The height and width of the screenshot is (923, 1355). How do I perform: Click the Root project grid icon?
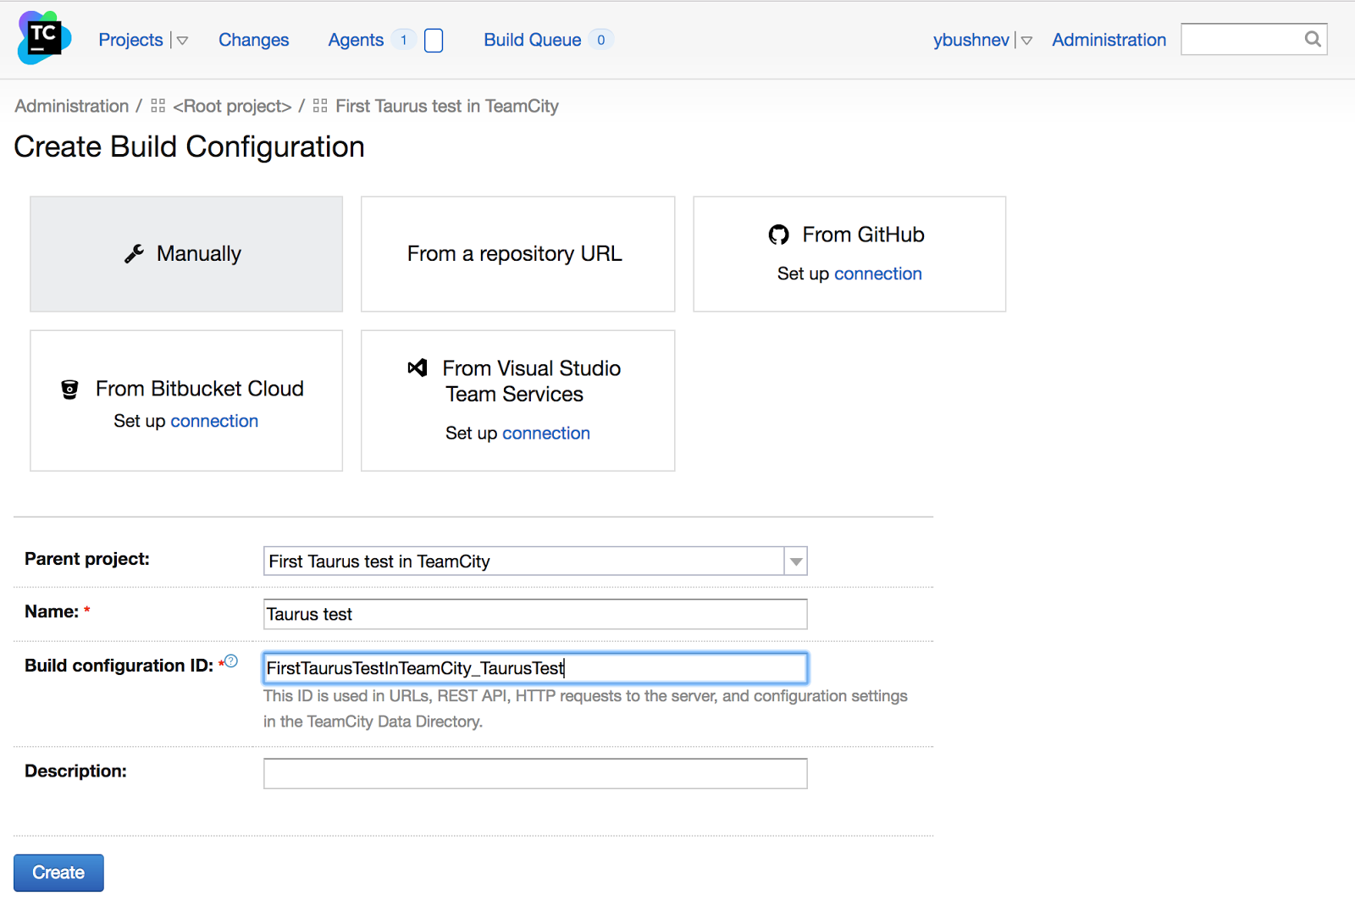158,106
